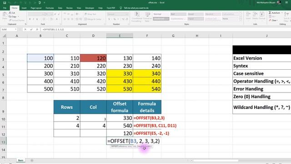Click AutoSum button
The image size is (291, 164).
274,13
